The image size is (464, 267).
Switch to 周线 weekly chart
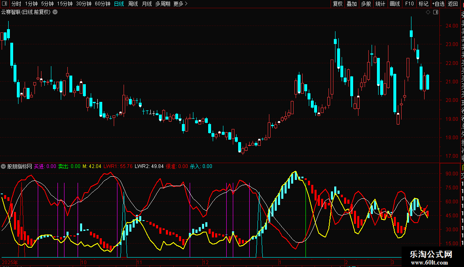pyautogui.click(x=133, y=4)
